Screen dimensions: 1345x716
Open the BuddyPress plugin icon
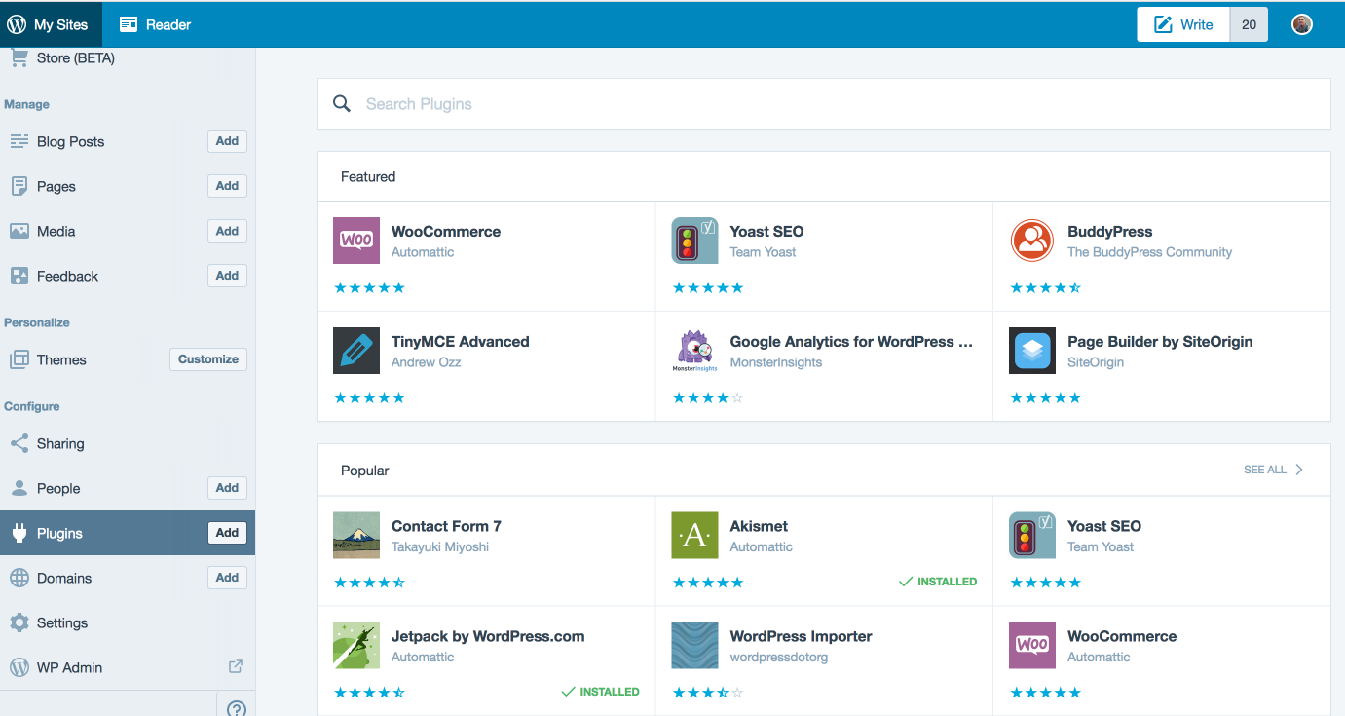tap(1031, 241)
